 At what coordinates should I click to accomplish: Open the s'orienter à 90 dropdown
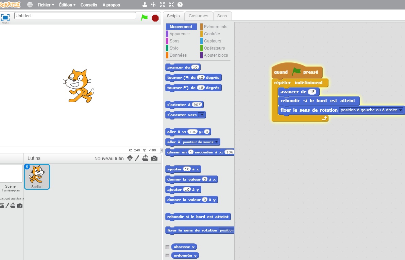point(200,105)
